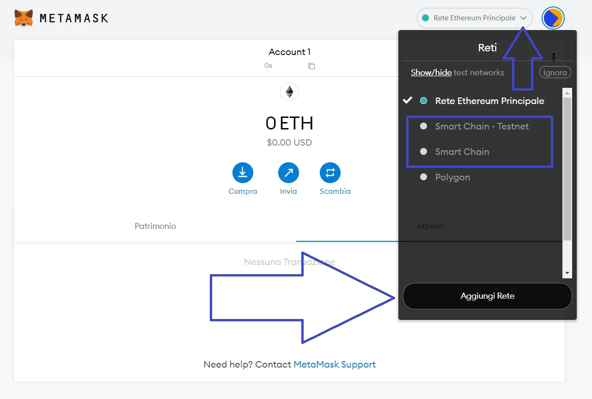Click the Compra download icon button
The width and height of the screenshot is (592, 399).
pos(243,173)
